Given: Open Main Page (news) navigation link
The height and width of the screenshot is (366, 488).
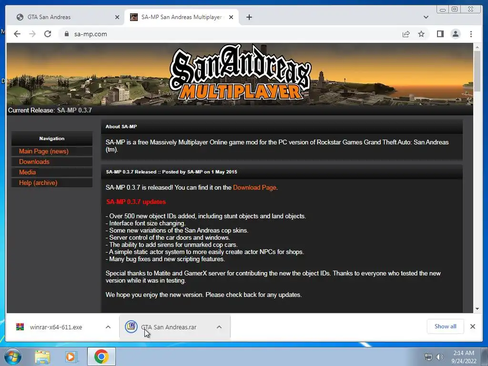Looking at the screenshot, I should (43, 151).
